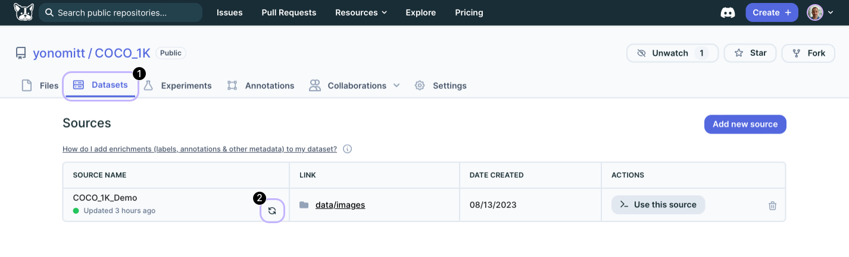Click Use this source button

coord(658,205)
